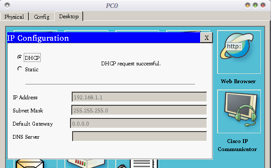
Task: Click the yellow PC0 window button
Action: point(248,6)
